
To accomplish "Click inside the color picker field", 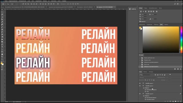I will (x=161, y=39).
